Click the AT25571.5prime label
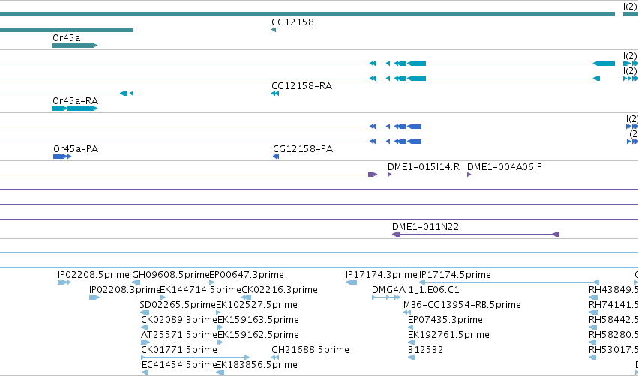This screenshot has height=376, width=638. (x=179, y=335)
